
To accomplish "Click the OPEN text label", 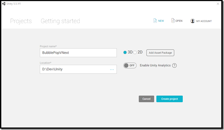I will (x=179, y=21).
